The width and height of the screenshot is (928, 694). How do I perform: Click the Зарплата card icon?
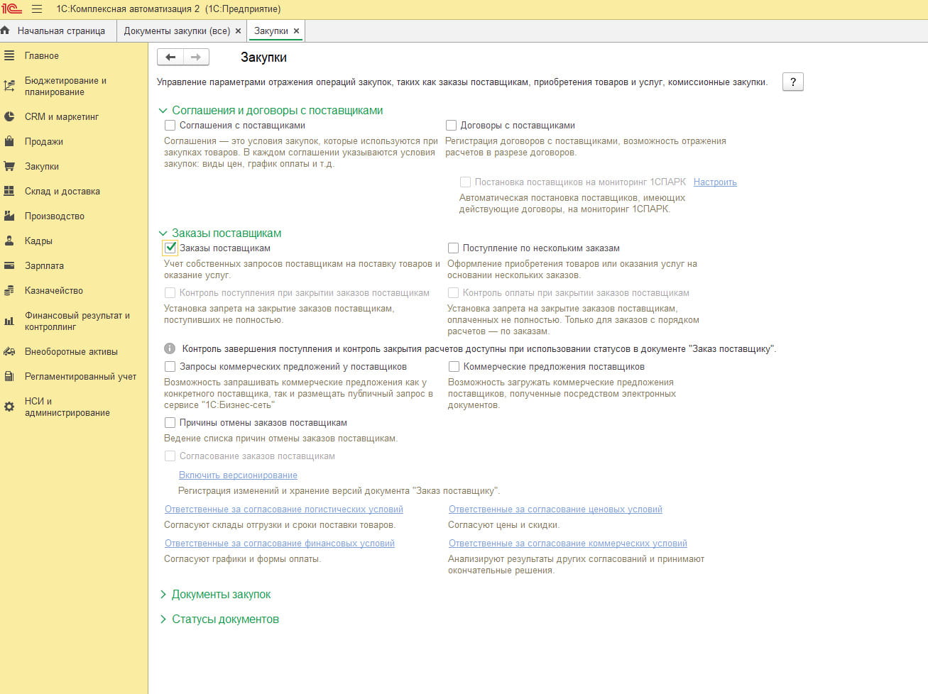click(9, 265)
